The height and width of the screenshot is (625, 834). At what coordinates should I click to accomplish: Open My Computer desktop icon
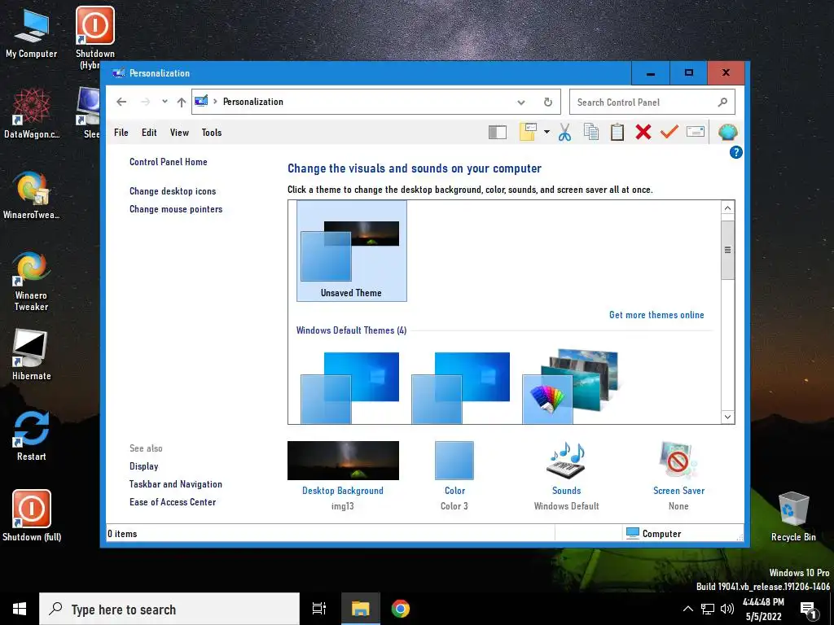click(x=32, y=34)
